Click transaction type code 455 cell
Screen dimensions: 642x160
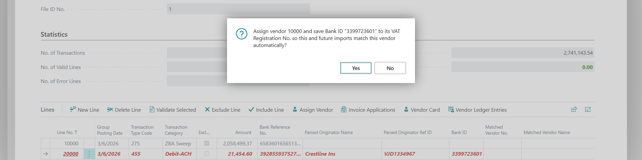click(x=145, y=154)
